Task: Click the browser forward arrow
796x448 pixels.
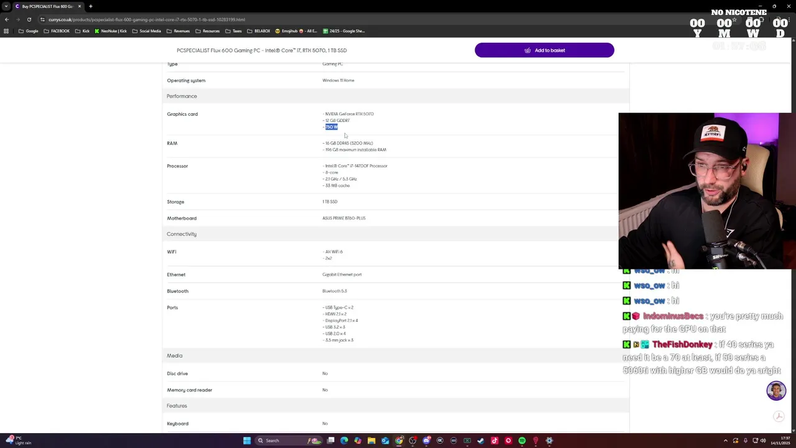Action: click(x=17, y=19)
